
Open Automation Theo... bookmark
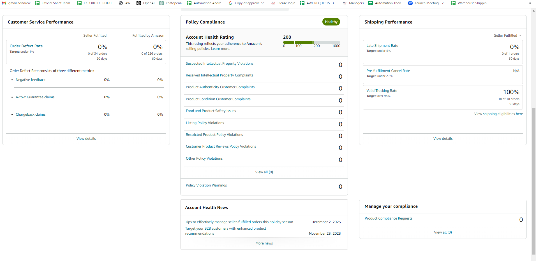tap(386, 3)
